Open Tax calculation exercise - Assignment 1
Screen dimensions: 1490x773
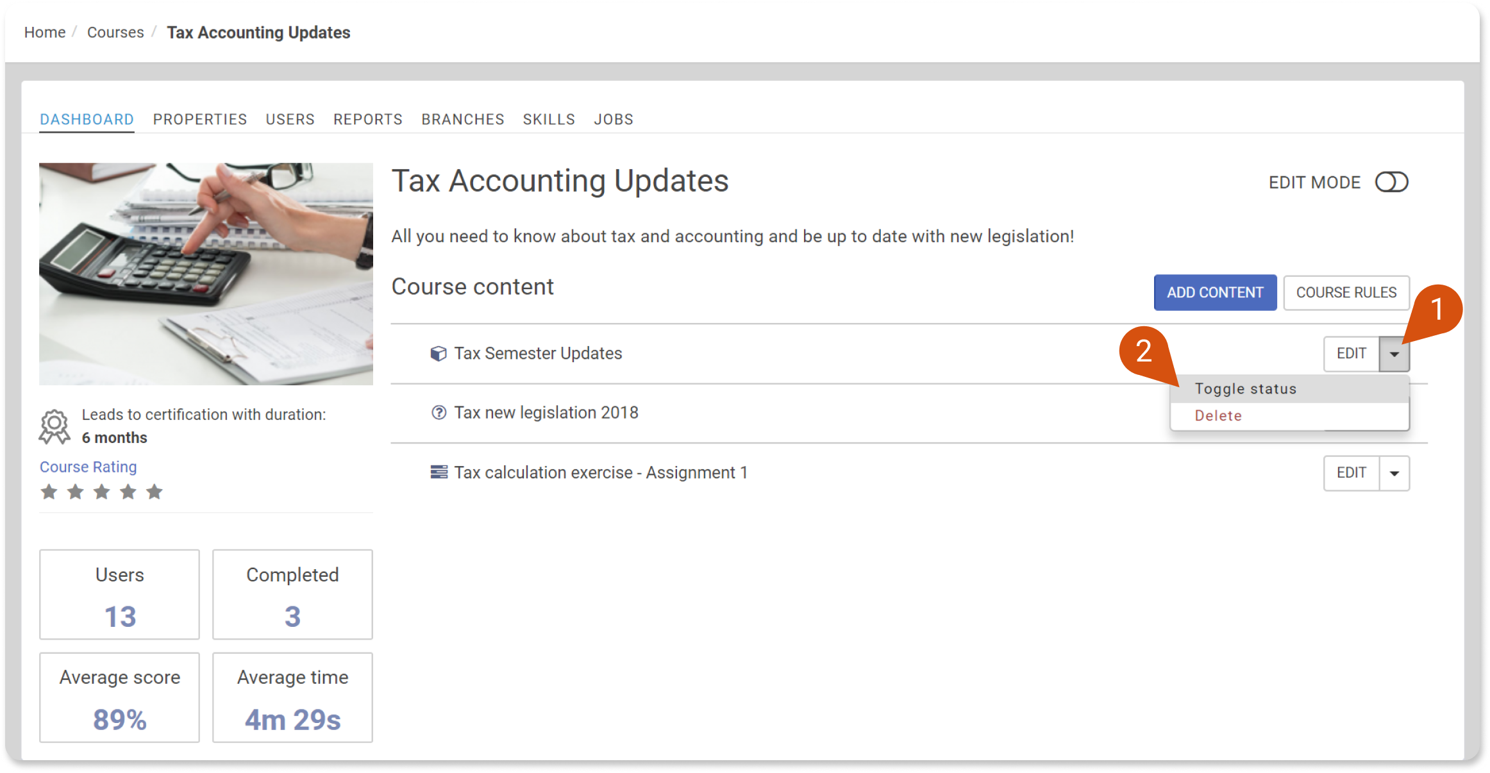coord(601,473)
